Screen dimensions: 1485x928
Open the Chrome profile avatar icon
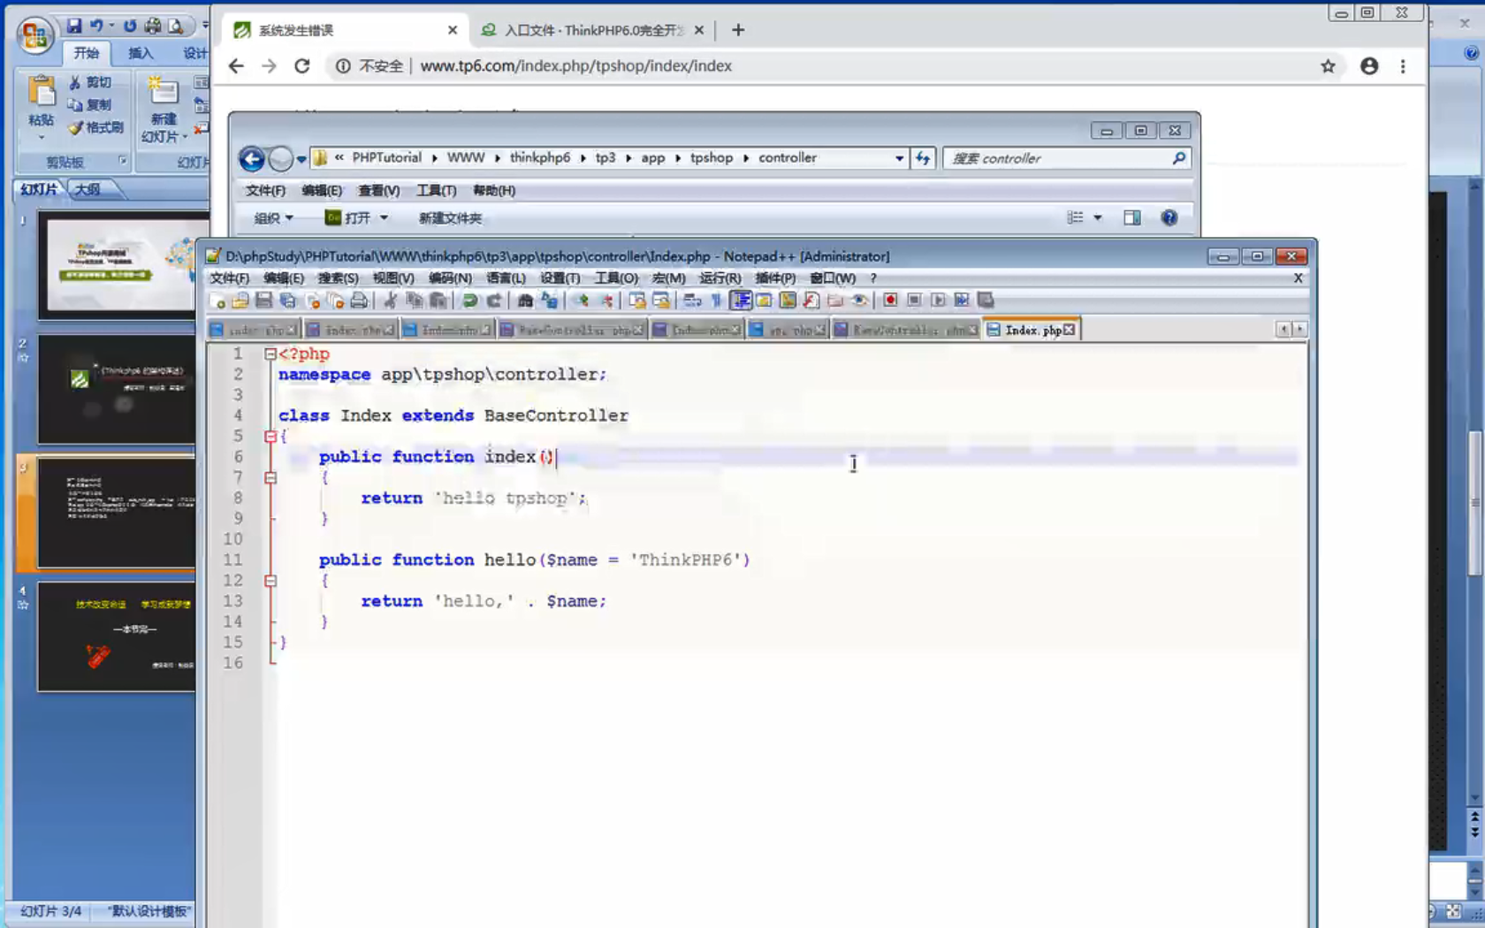[1369, 66]
